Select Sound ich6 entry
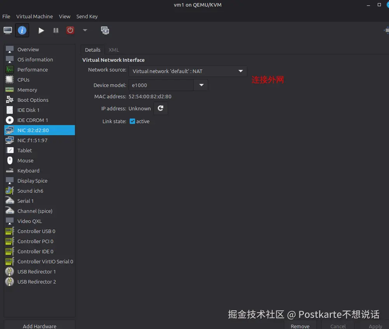 [x=40, y=191]
